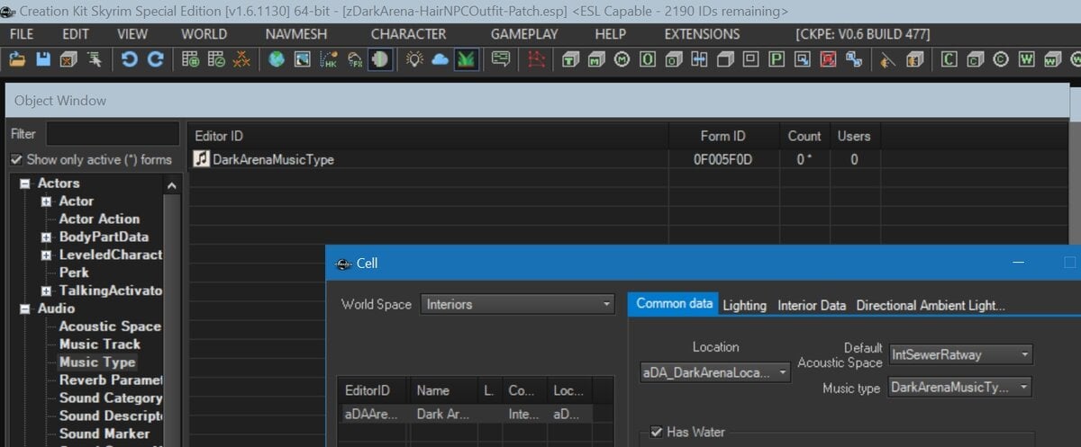Open the FILE menu

point(22,34)
